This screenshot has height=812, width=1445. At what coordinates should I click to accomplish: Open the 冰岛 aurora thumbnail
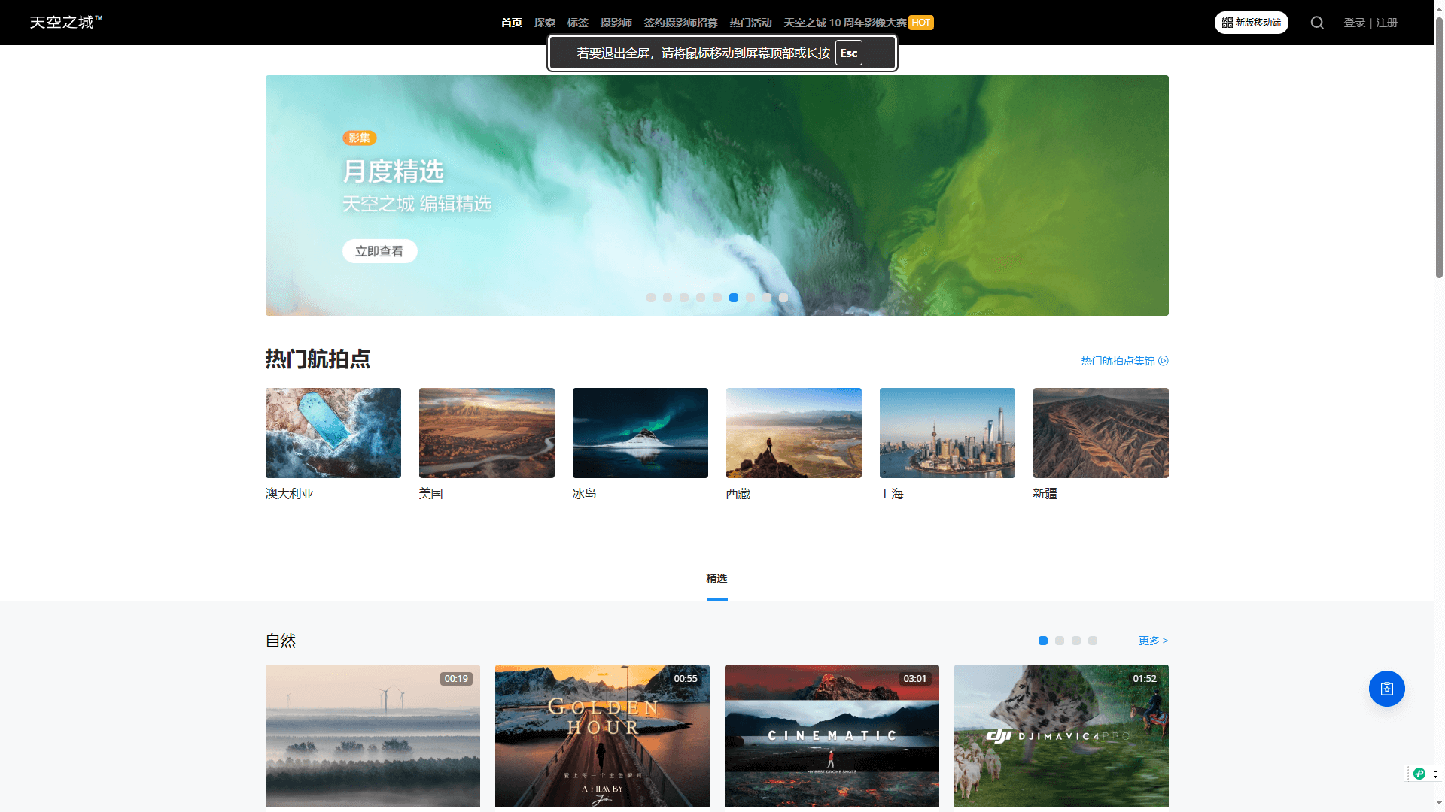click(x=640, y=433)
